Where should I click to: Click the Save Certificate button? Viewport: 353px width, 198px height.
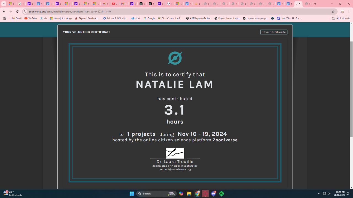274,32
